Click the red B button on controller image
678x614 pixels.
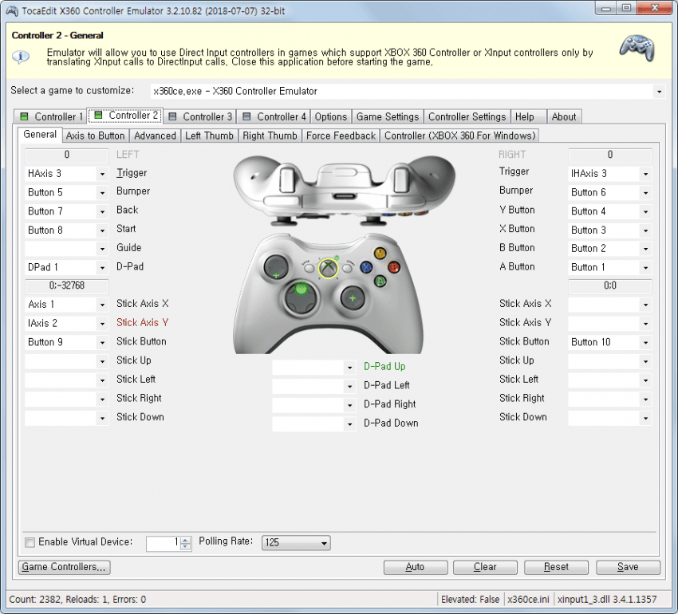[393, 267]
